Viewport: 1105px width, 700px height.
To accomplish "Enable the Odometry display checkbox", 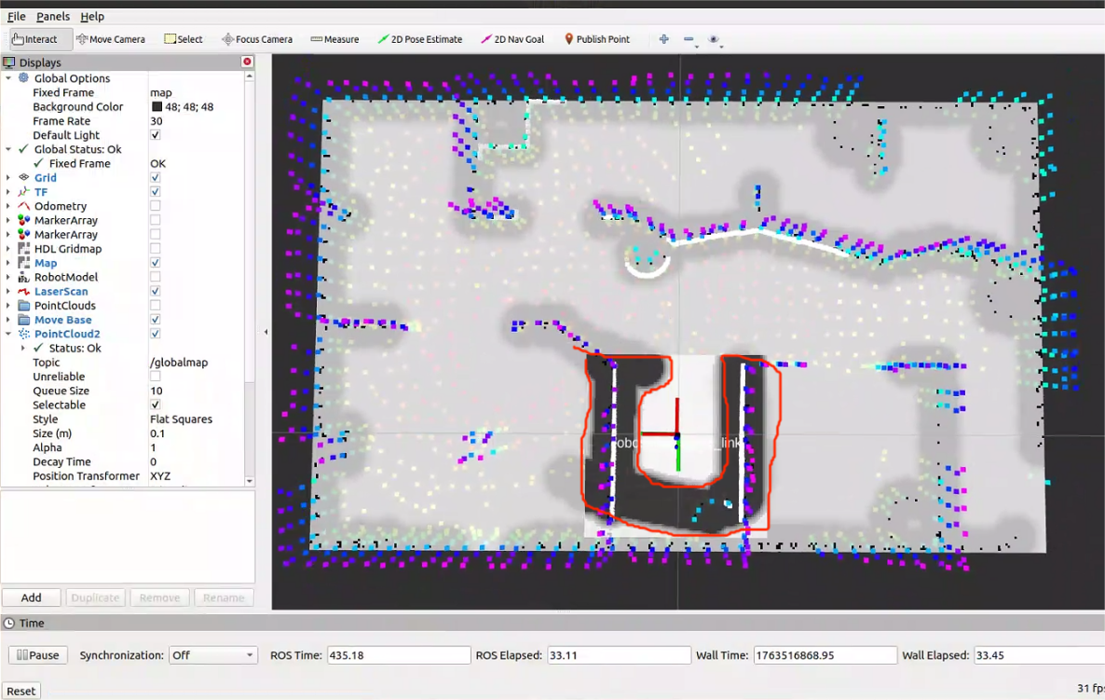I will [155, 206].
